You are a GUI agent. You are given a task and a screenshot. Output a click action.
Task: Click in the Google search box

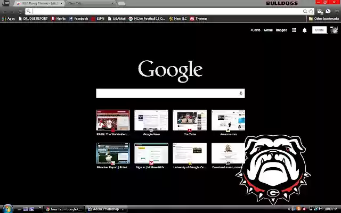170,93
